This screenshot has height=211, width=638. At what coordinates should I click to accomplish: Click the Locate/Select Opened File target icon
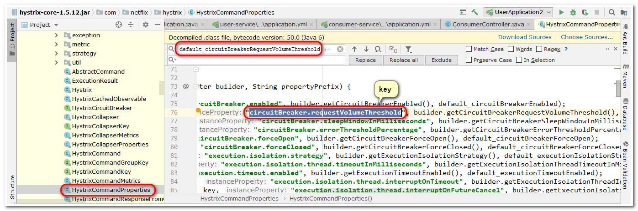pyautogui.click(x=119, y=25)
